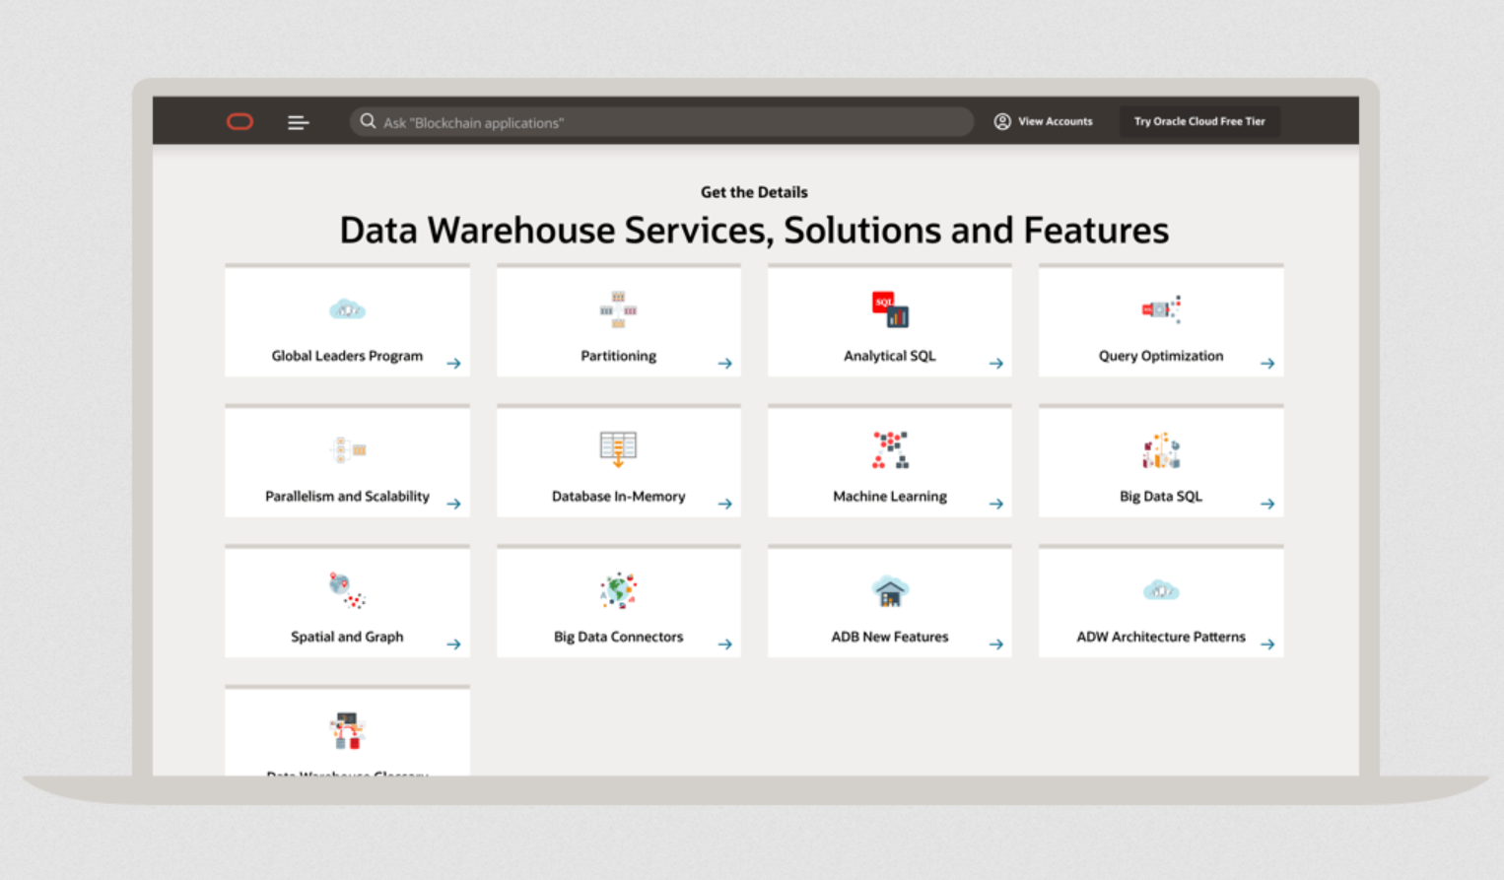Click the Query Optimization icon
Screen dimensions: 1504x880
(x=1161, y=309)
